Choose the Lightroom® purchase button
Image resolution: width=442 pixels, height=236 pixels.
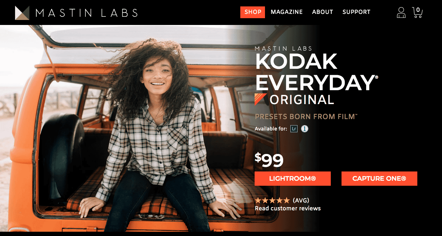click(x=293, y=179)
